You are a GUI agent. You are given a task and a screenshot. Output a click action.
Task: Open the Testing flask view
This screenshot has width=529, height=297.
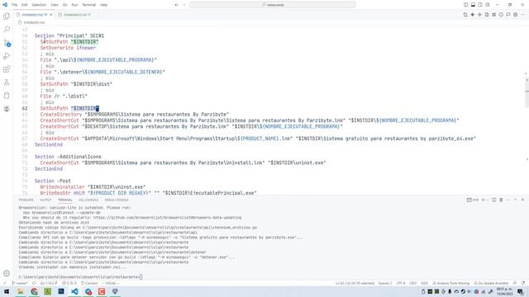tap(7, 82)
